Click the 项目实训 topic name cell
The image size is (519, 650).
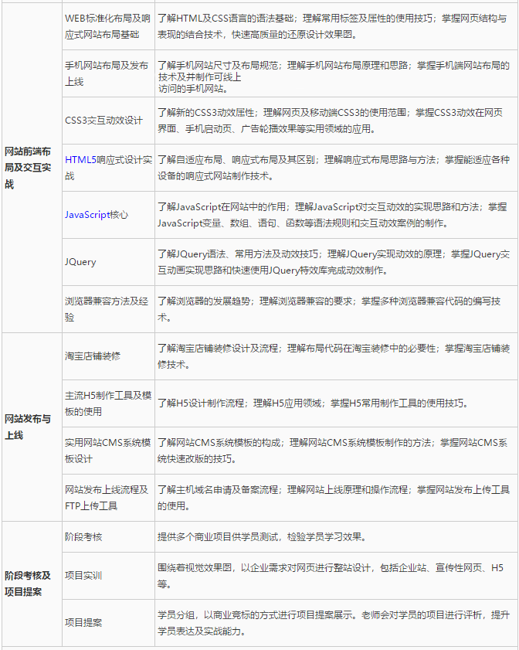(83, 576)
